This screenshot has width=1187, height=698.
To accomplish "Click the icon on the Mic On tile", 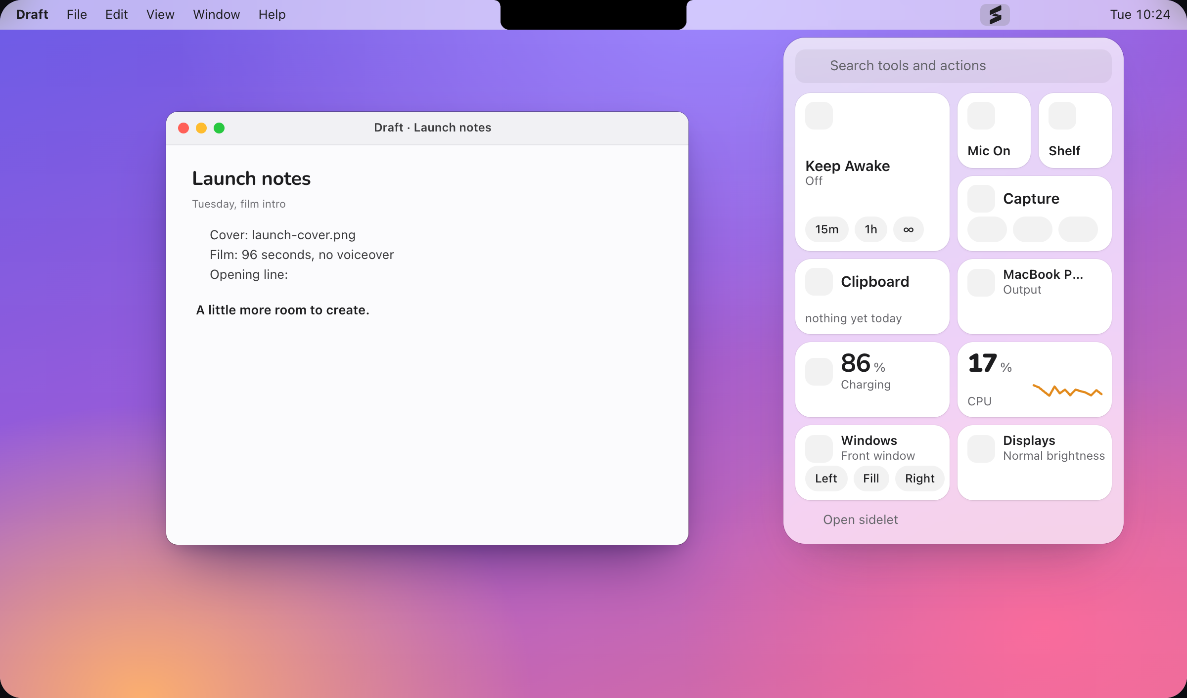I will point(981,116).
